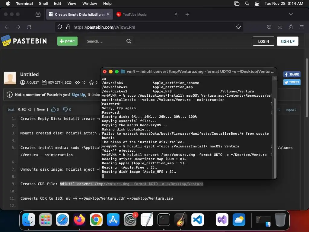The image size is (309, 232).
Task: Open the extensions puzzle icon
Action: 291,27
